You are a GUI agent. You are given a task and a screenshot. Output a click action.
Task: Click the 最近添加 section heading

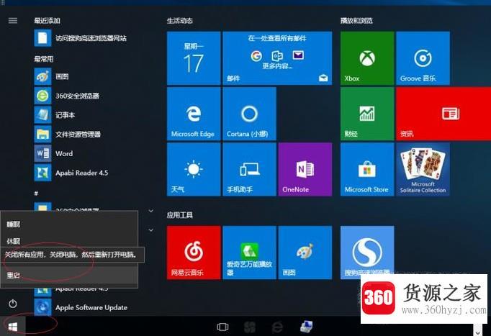click(x=47, y=21)
